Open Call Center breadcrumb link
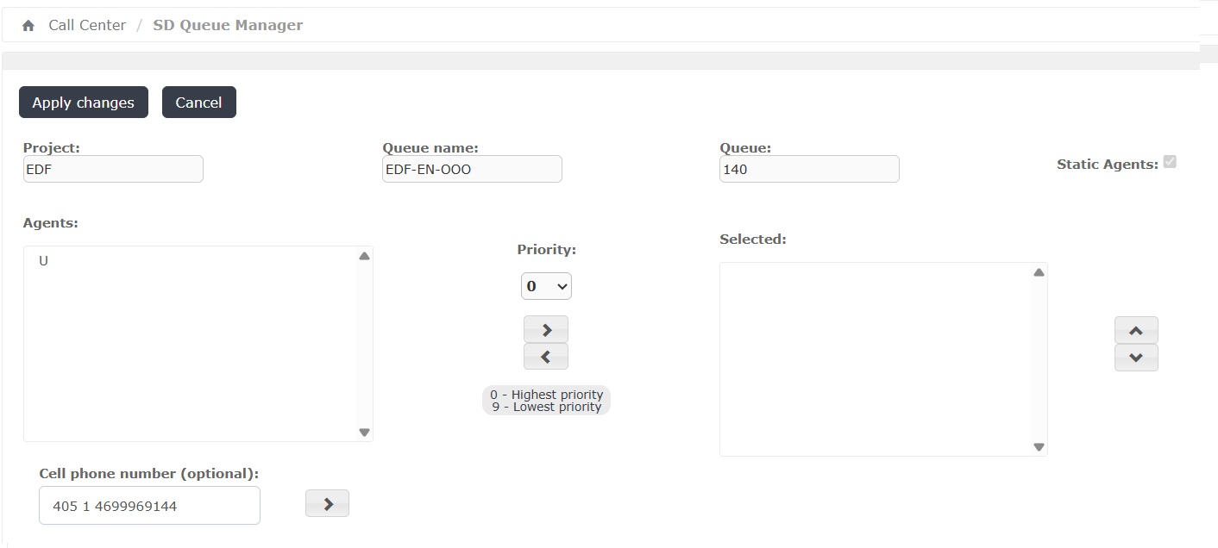Image resolution: width=1218 pixels, height=548 pixels. click(87, 25)
